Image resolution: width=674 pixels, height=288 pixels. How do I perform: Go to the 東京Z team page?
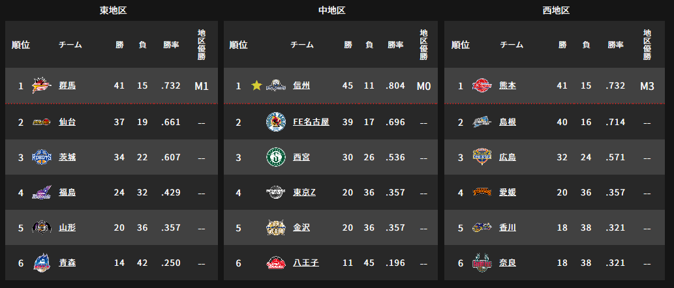(304, 192)
